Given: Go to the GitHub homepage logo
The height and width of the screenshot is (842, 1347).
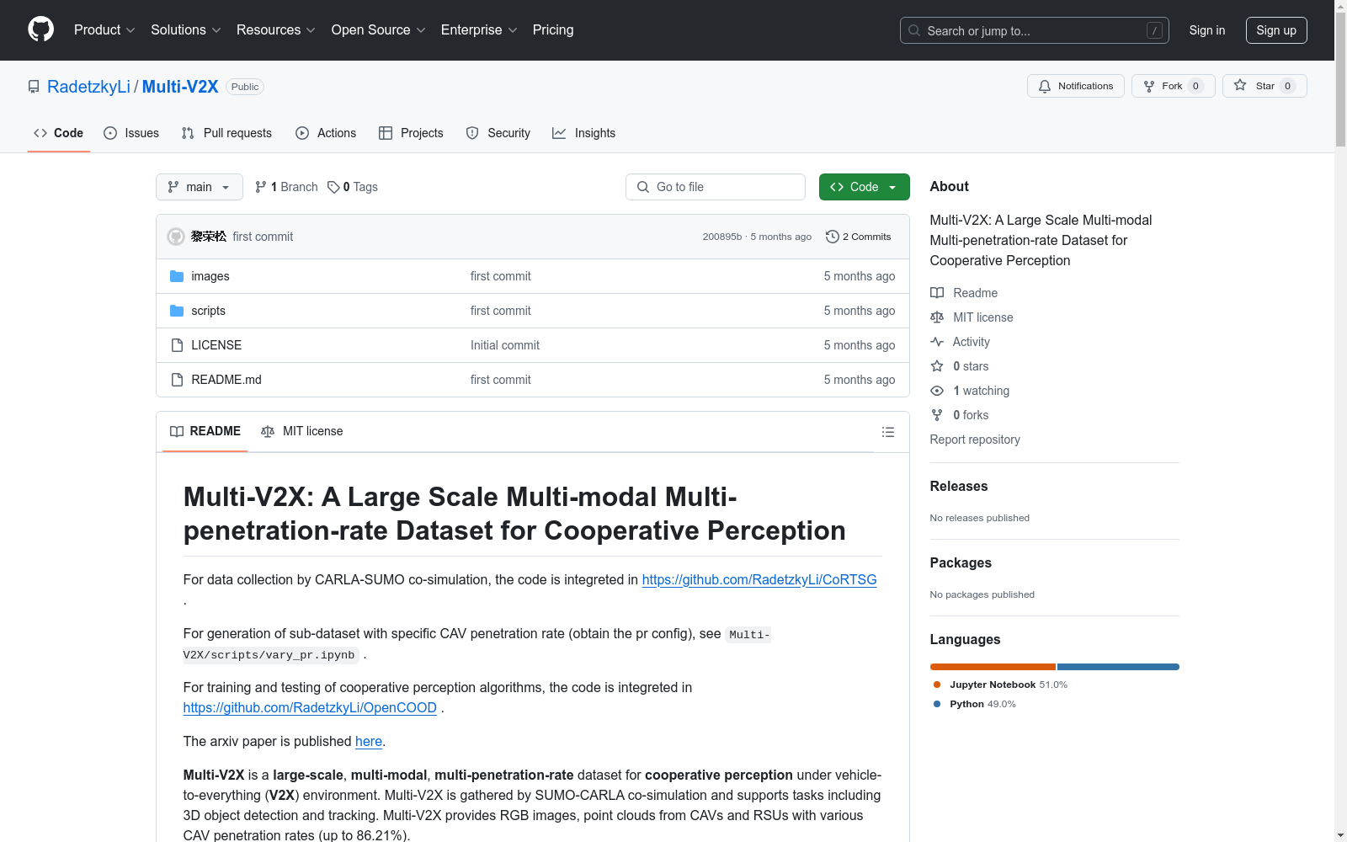Looking at the screenshot, I should click(x=40, y=29).
